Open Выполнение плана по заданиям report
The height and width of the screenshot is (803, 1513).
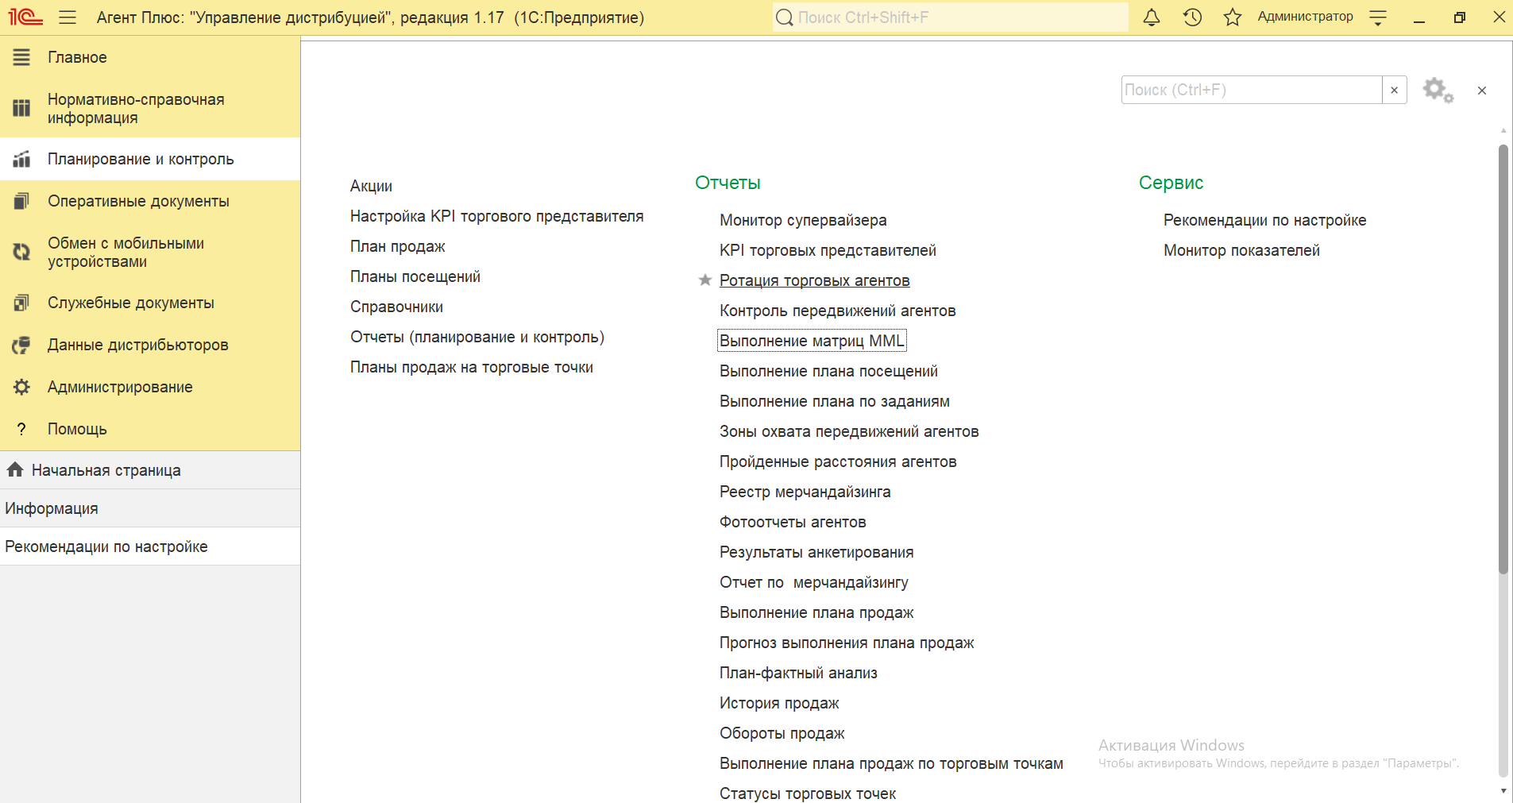coord(834,401)
